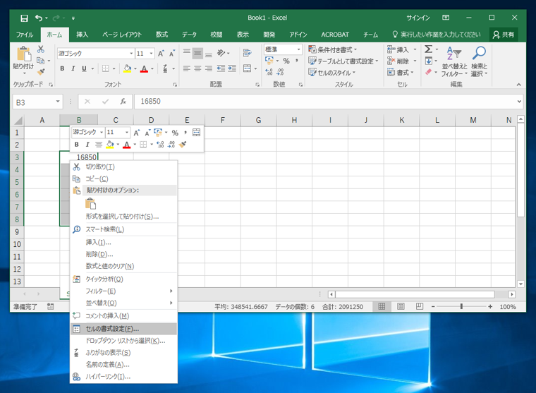Image resolution: width=536 pixels, height=393 pixels.
Task: Apply the ribbon fill color bucket
Action: 127,68
